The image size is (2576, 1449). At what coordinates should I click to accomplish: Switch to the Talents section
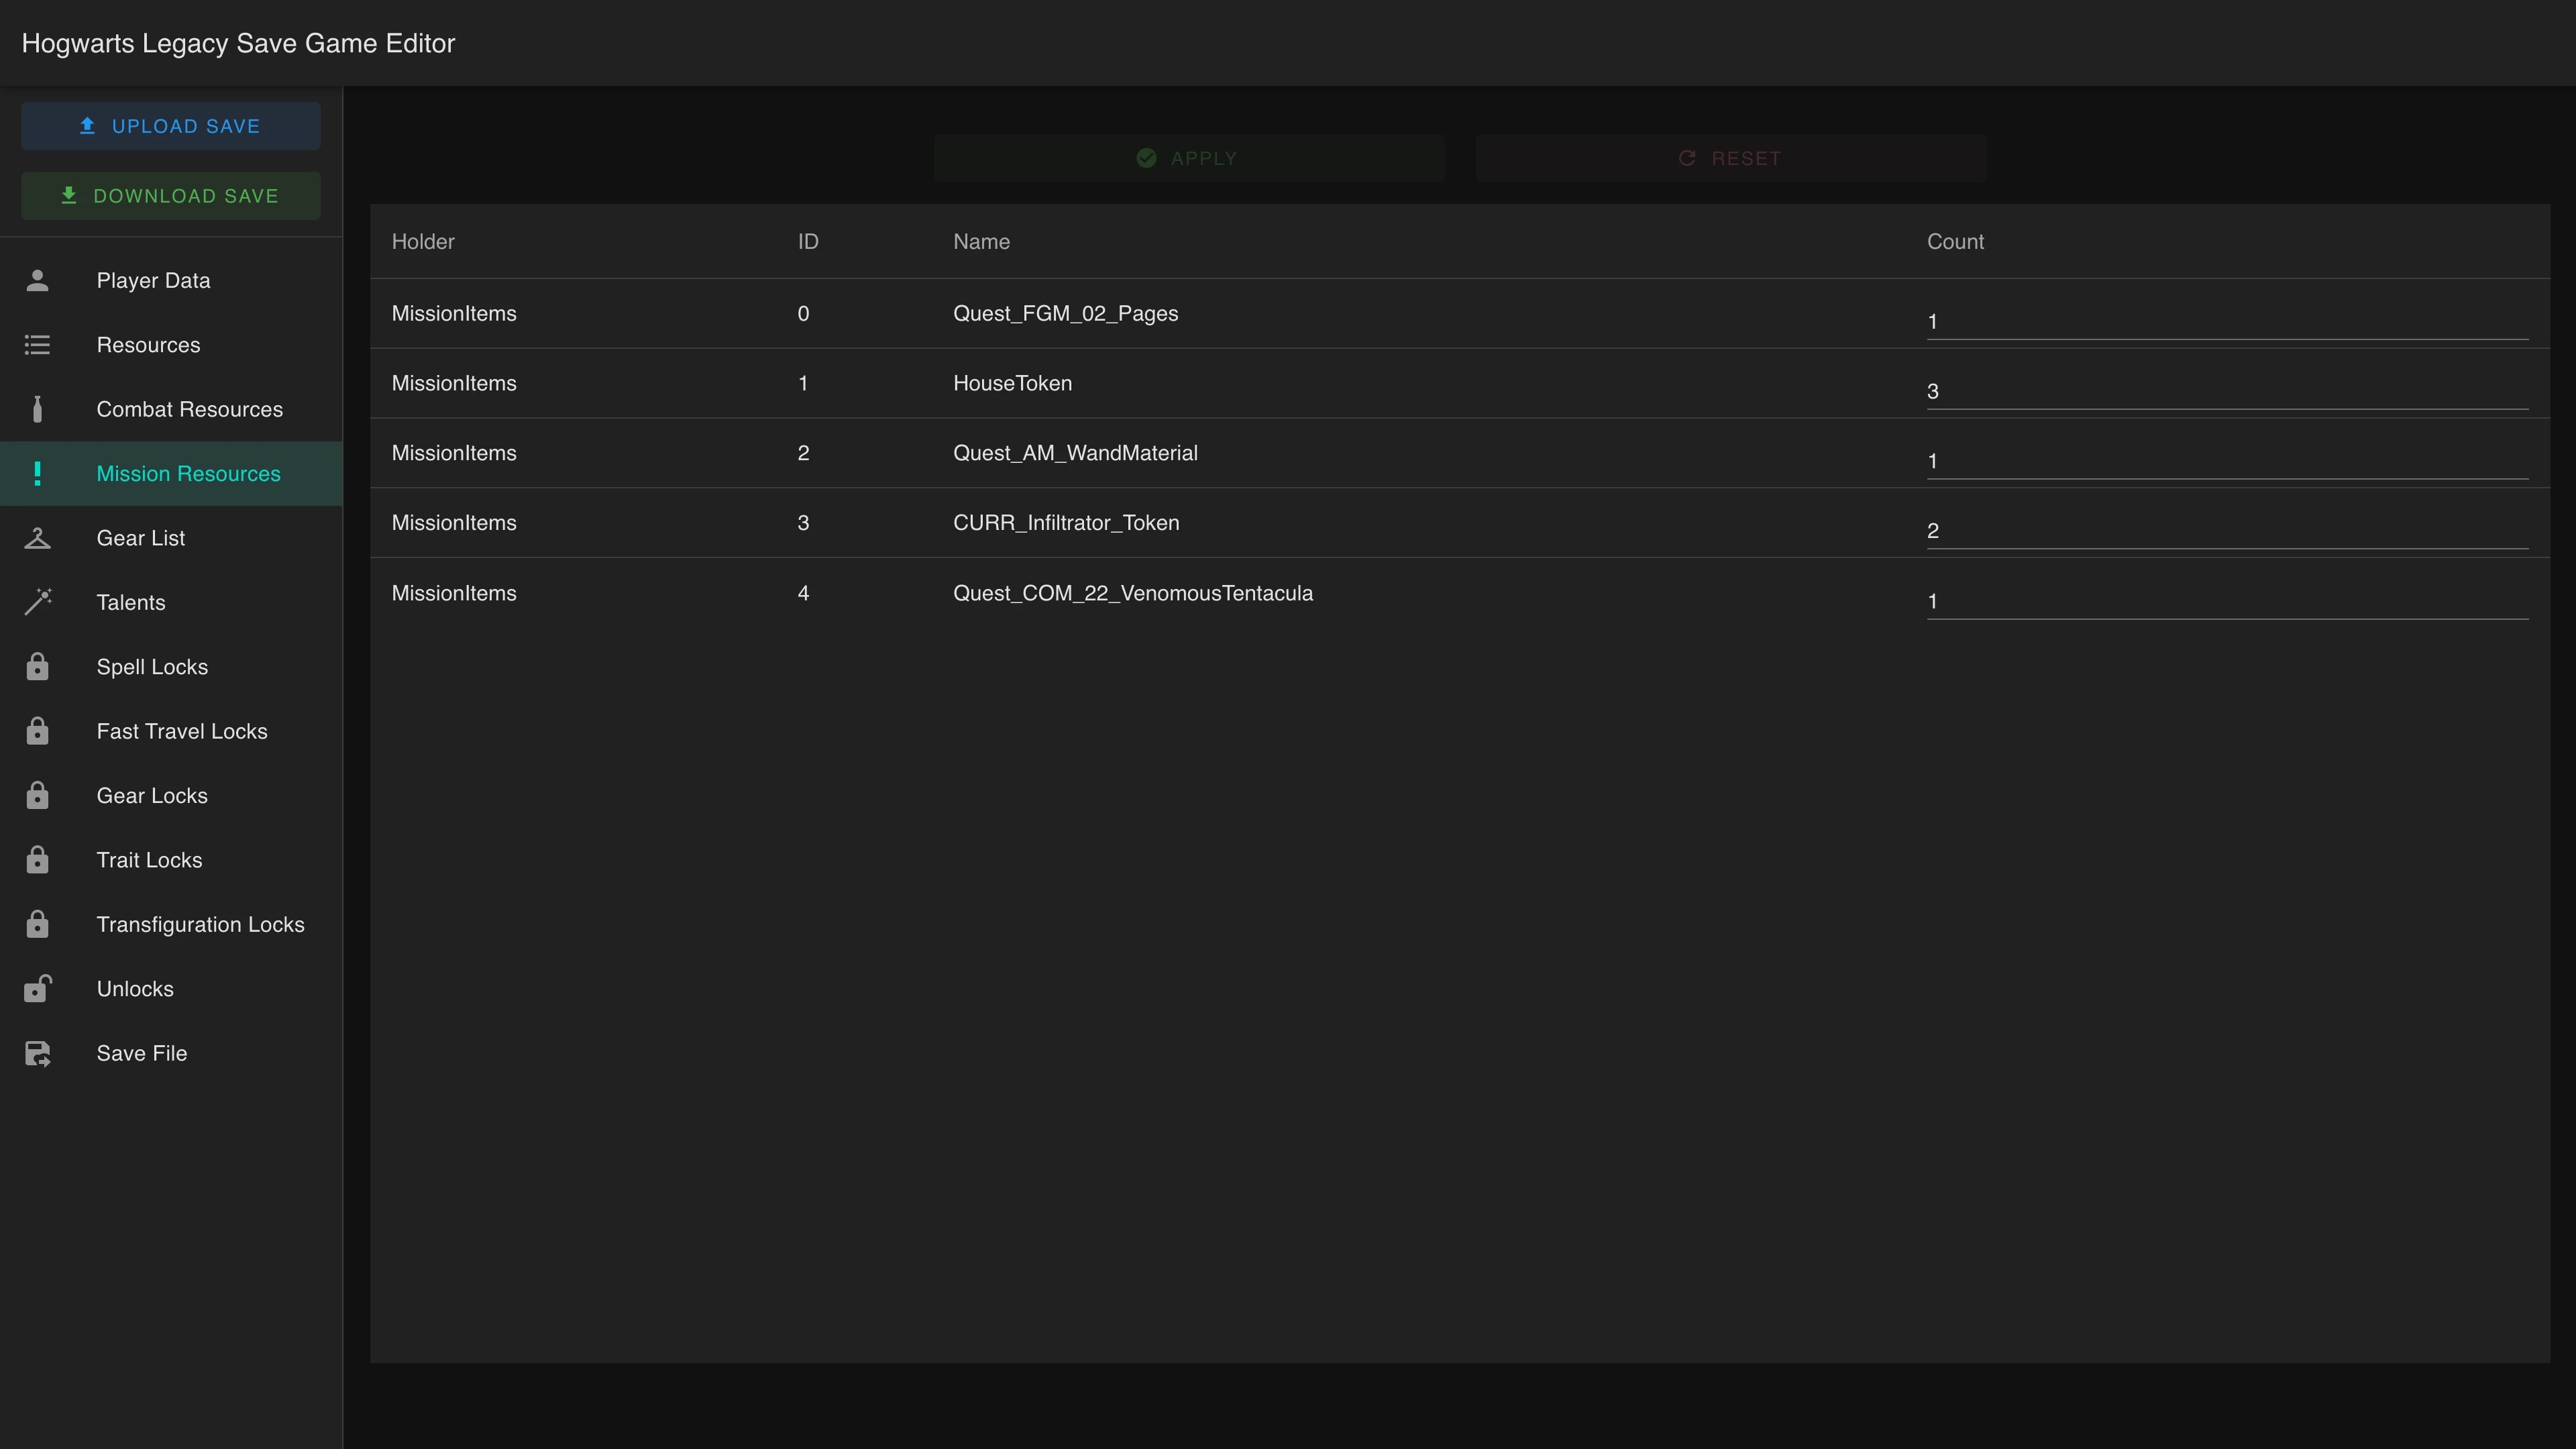pos(171,602)
